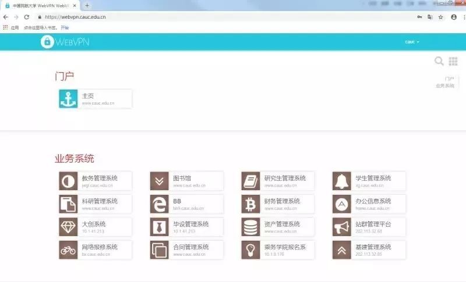Click the 乘务学院报名系 link title
The image size is (466, 282).
(x=285, y=247)
